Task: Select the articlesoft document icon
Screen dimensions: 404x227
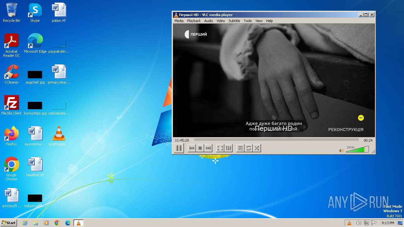Action: click(x=11, y=198)
